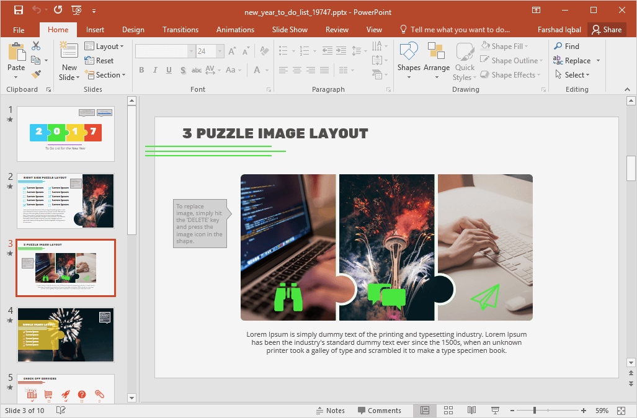Click the Copy icon in Clipboard group

[36, 60]
